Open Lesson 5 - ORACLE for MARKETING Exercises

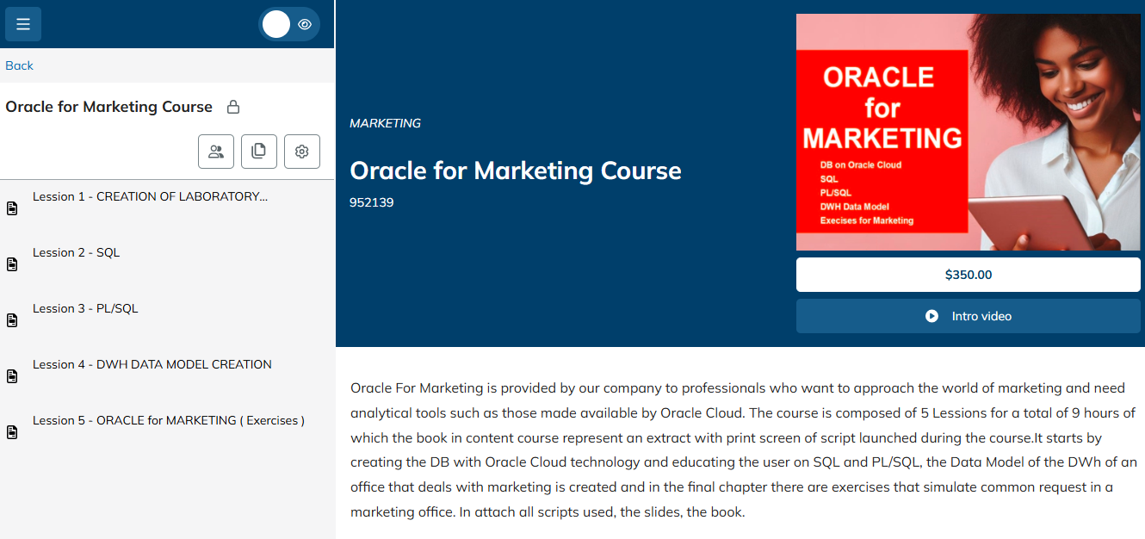[169, 420]
